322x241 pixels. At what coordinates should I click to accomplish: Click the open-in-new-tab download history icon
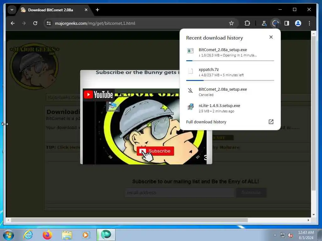pyautogui.click(x=271, y=122)
